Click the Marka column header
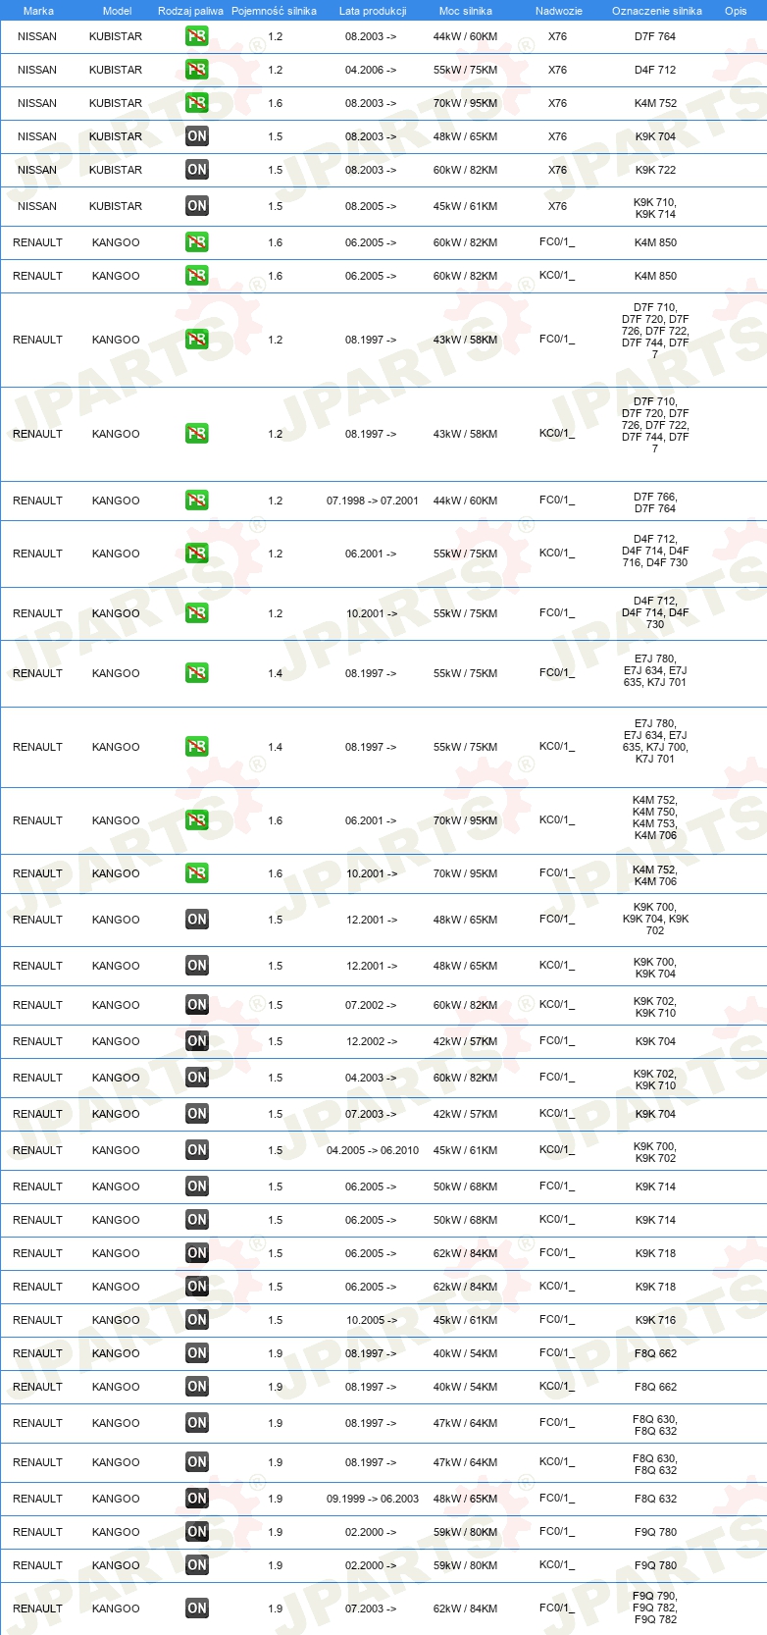The width and height of the screenshot is (767, 1635). coord(38,11)
